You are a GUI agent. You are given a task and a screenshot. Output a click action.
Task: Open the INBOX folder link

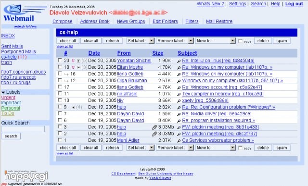[8, 36]
